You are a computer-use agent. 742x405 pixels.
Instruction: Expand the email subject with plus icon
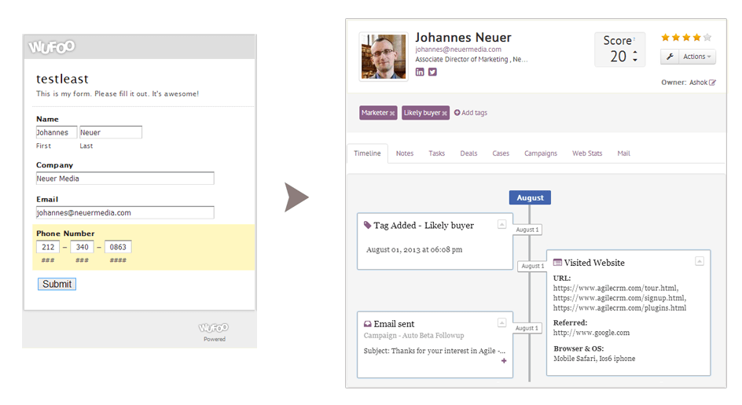click(x=504, y=361)
